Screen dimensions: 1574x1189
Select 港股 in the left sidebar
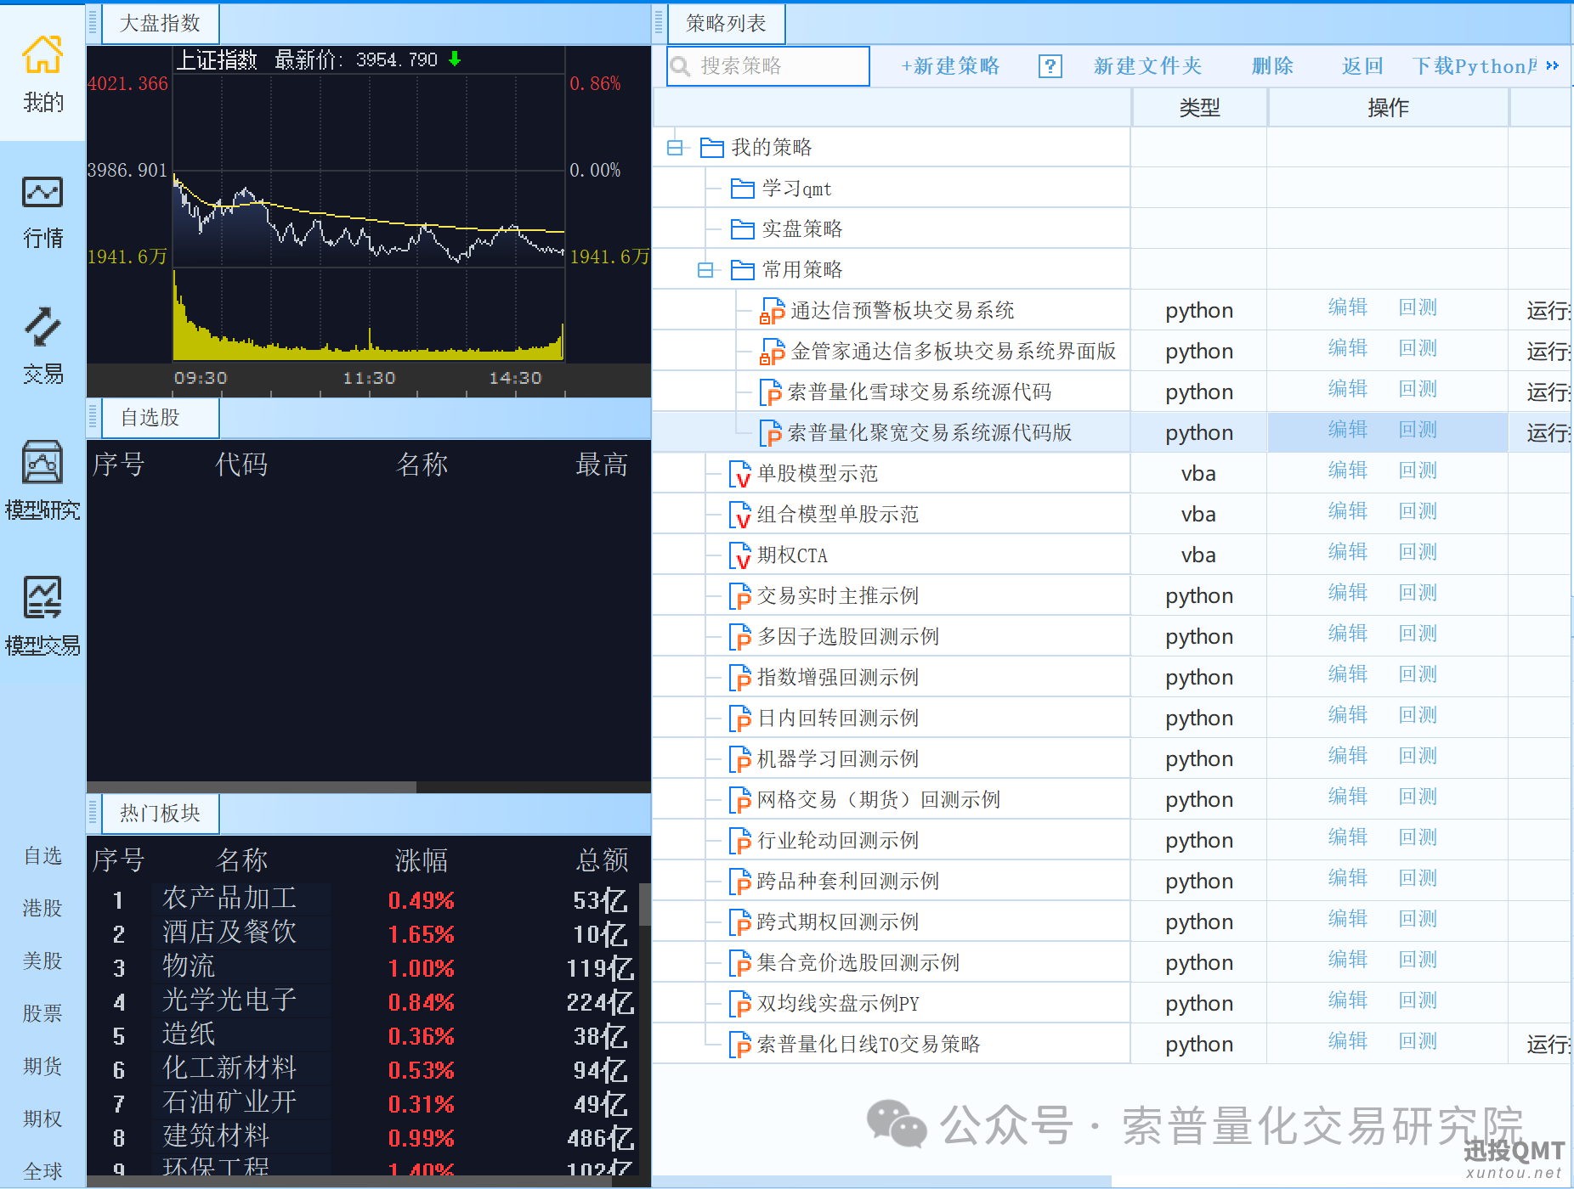pyautogui.click(x=42, y=908)
